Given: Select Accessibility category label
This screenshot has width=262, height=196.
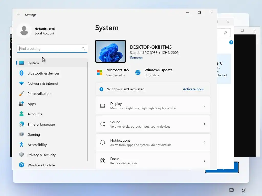Looking at the screenshot, I should 37,145.
